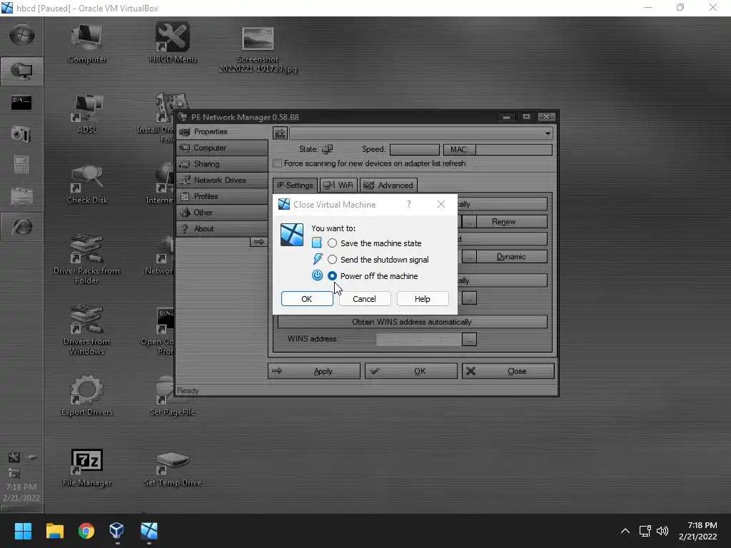731x548 pixels.
Task: Open Profiles section in sidebar
Action: tap(223, 196)
